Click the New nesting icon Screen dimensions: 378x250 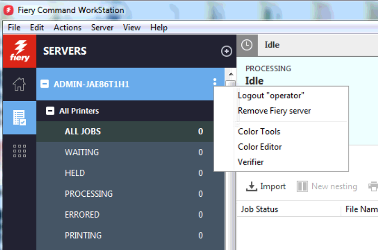tap(302, 186)
